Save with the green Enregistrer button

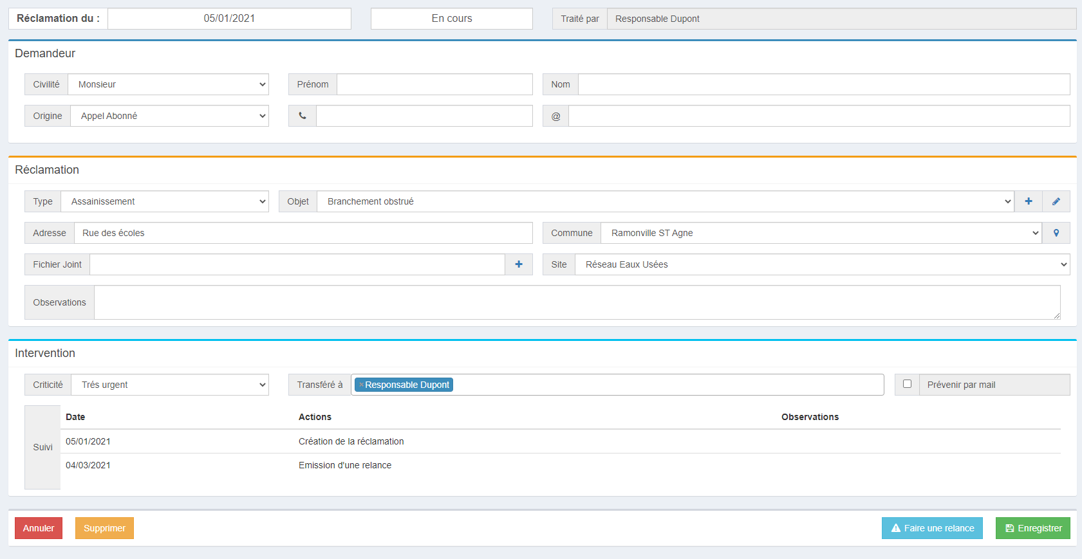1033,528
